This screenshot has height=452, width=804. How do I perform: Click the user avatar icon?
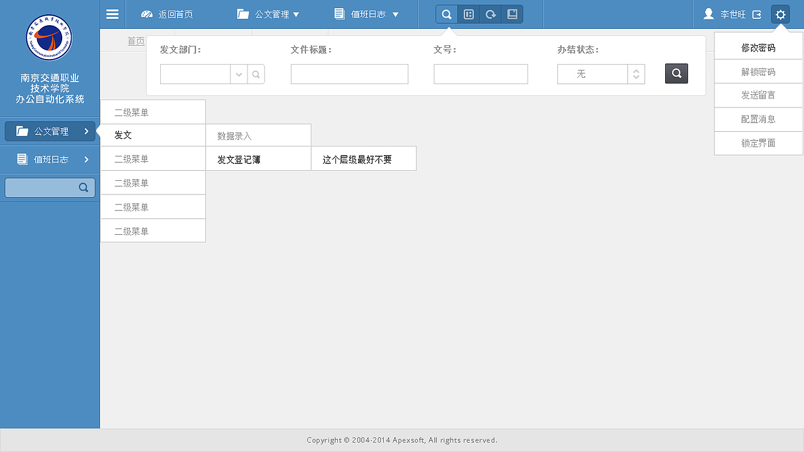point(709,13)
